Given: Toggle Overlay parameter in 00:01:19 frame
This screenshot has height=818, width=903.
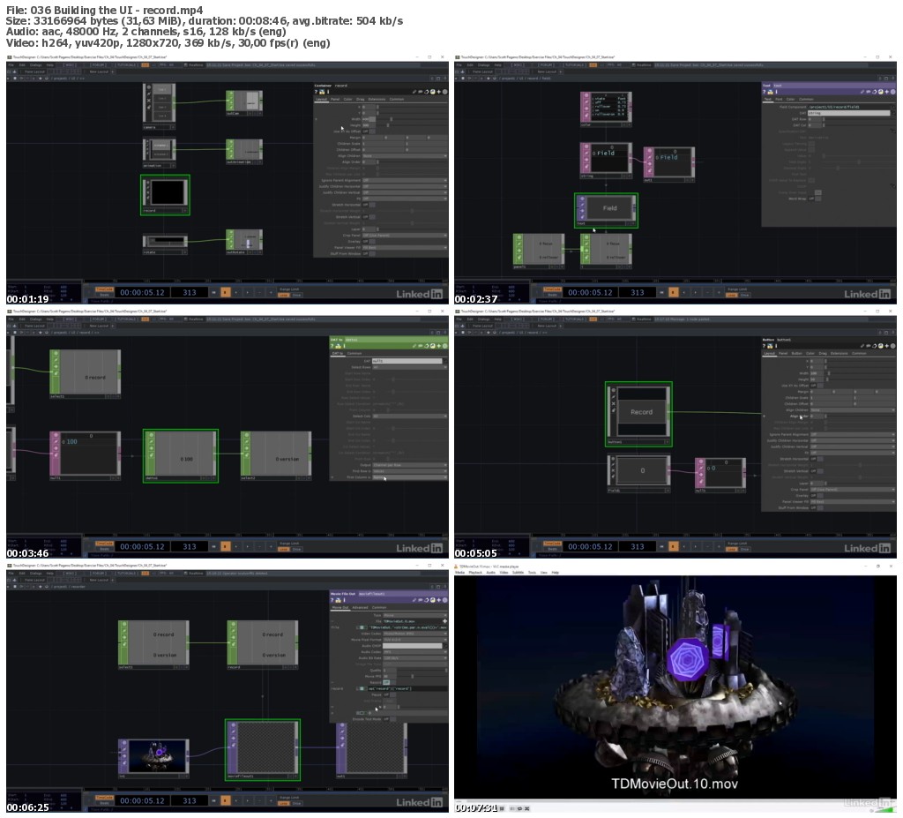Looking at the screenshot, I should tap(369, 242).
